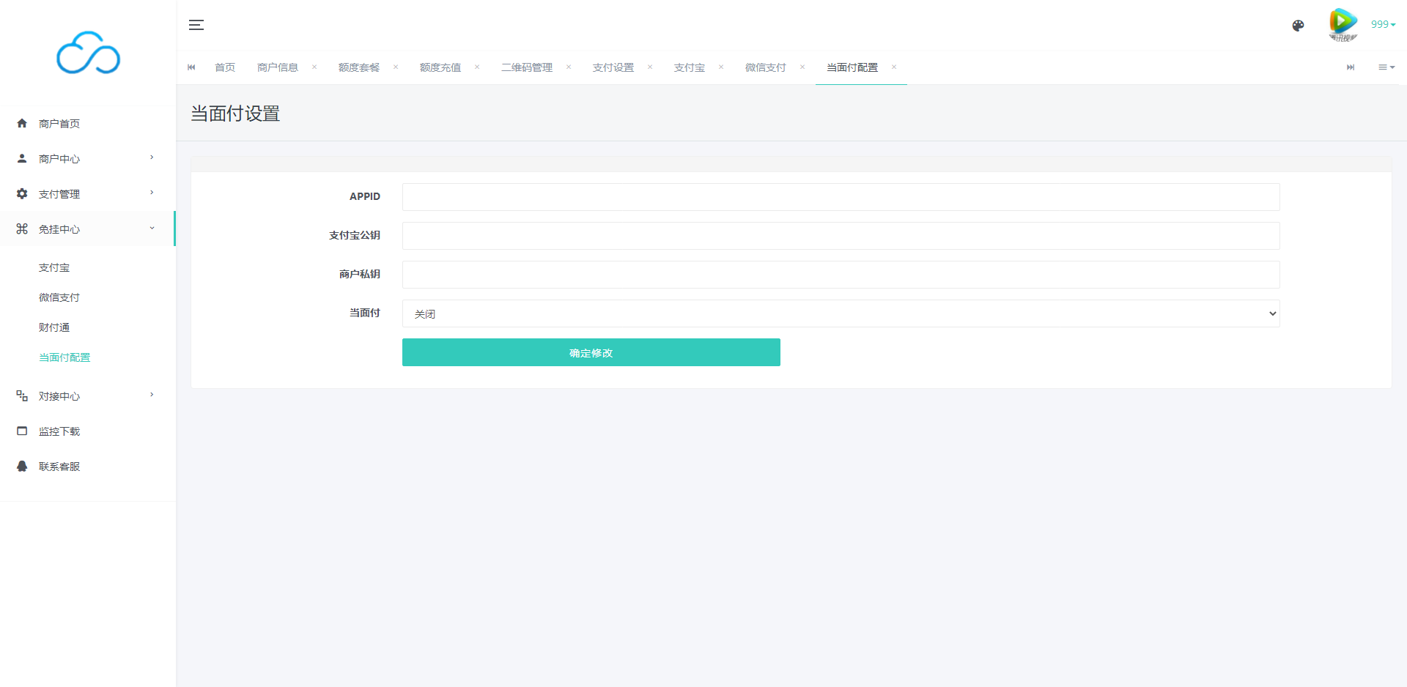Open the 当面付 status dropdown

coord(841,313)
